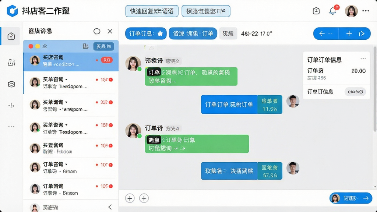377x212 pixels.
Task: Open the conversation with badge 195
Action: [x=71, y=189]
